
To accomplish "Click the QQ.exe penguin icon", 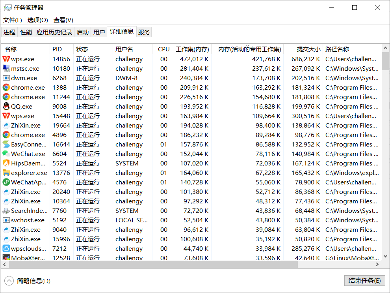I will tap(6, 107).
